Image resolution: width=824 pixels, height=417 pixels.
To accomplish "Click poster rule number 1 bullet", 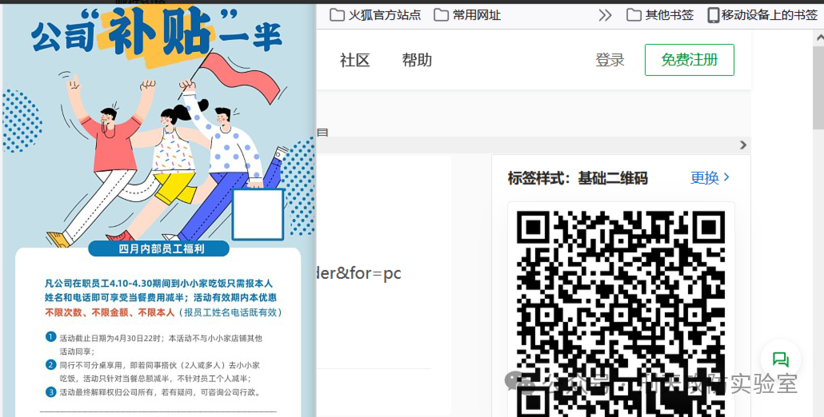I will click(51, 337).
